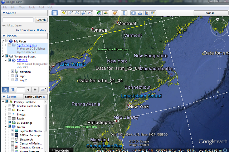Click the Ocean layer globe icon

tap(14, 127)
